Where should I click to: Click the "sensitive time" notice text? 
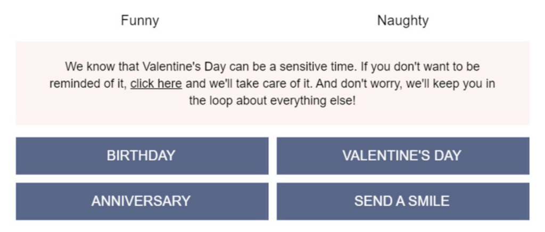click(314, 67)
